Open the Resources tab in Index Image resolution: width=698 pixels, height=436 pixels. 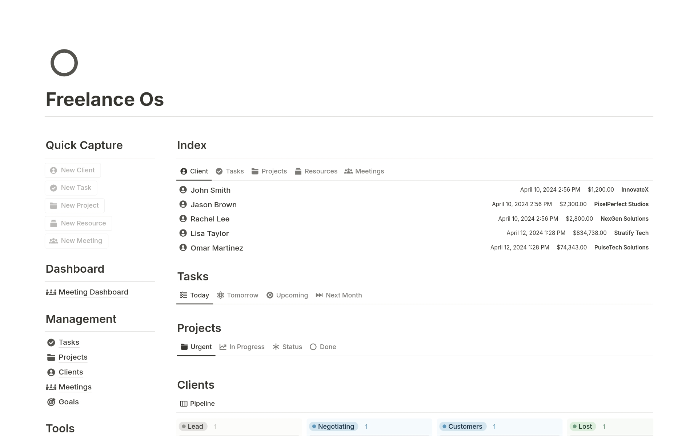point(316,171)
